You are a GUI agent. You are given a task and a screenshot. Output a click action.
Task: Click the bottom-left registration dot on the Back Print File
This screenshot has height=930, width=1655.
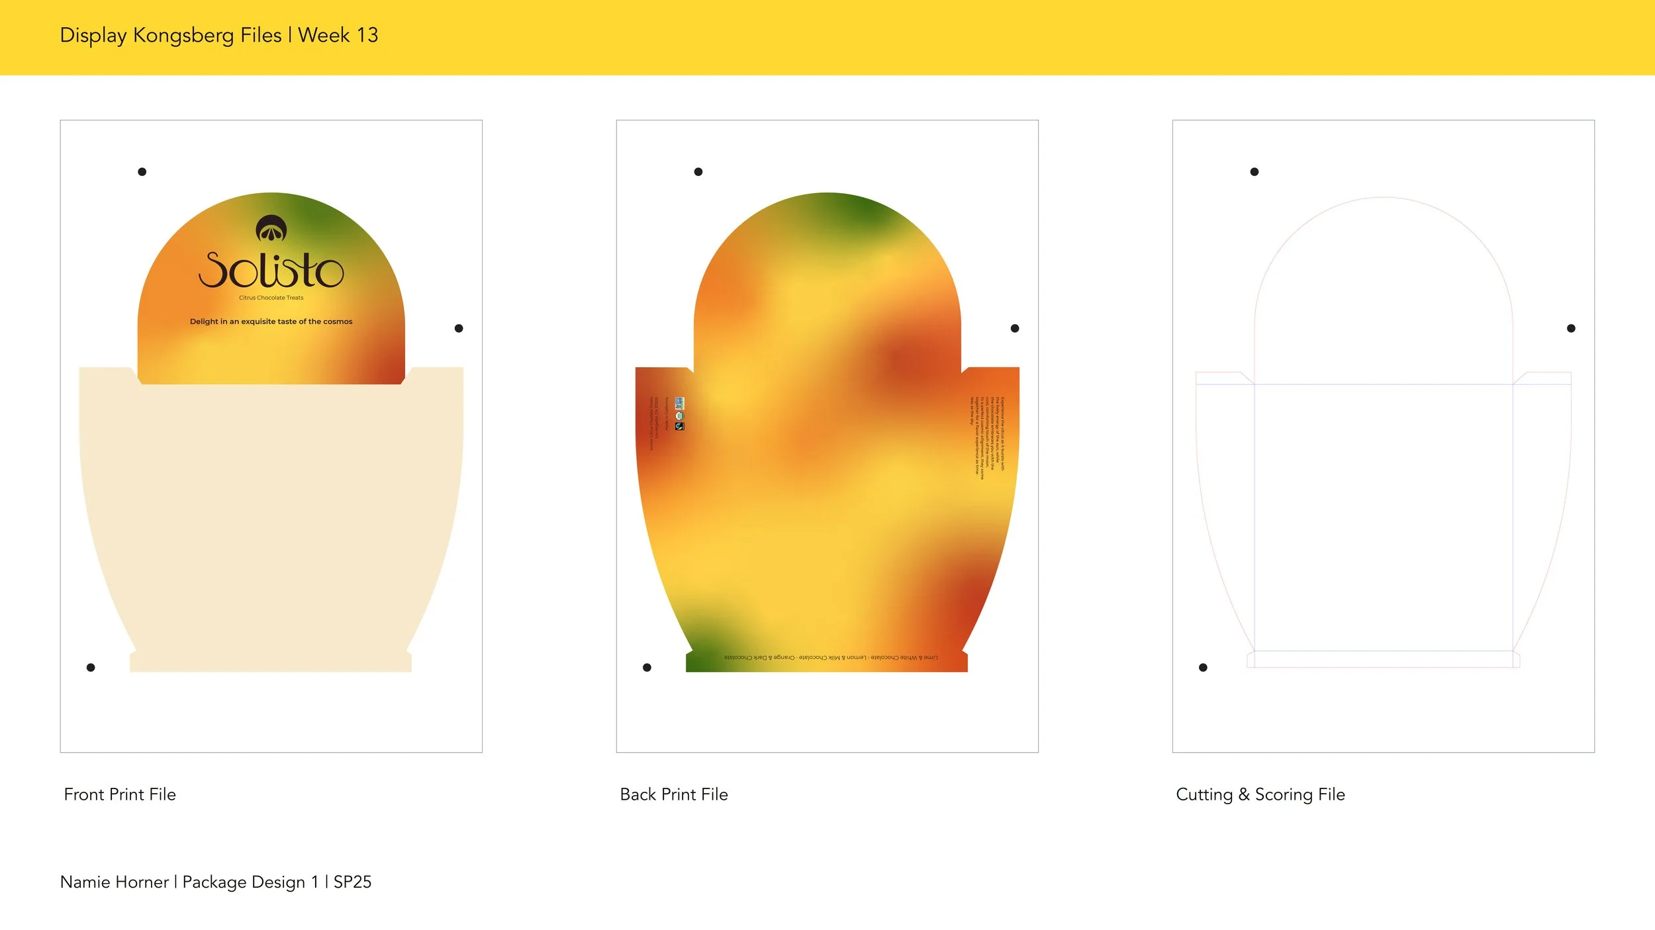coord(647,667)
